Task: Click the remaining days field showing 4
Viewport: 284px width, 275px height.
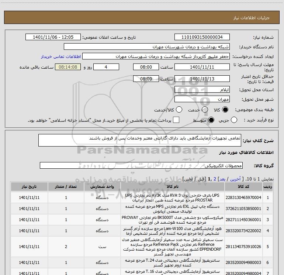Action: pos(106,67)
